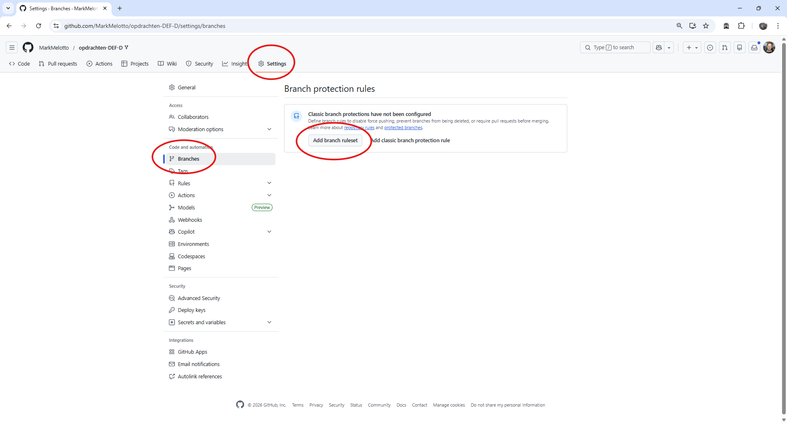This screenshot has height=423, width=787.
Task: Open the Docs footer link
Action: (401, 405)
